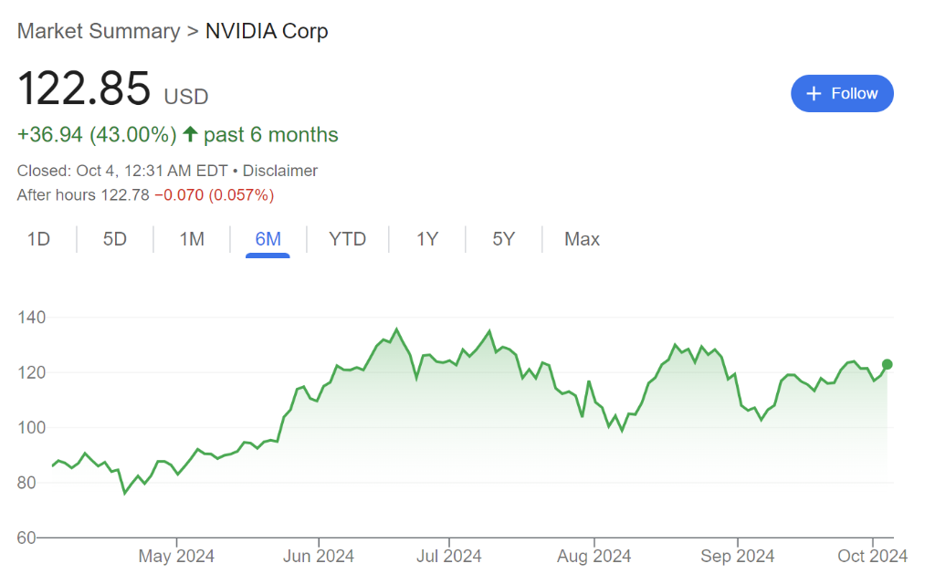This screenshot has height=574, width=935.
Task: Select the 6M time range tab
Action: click(268, 239)
